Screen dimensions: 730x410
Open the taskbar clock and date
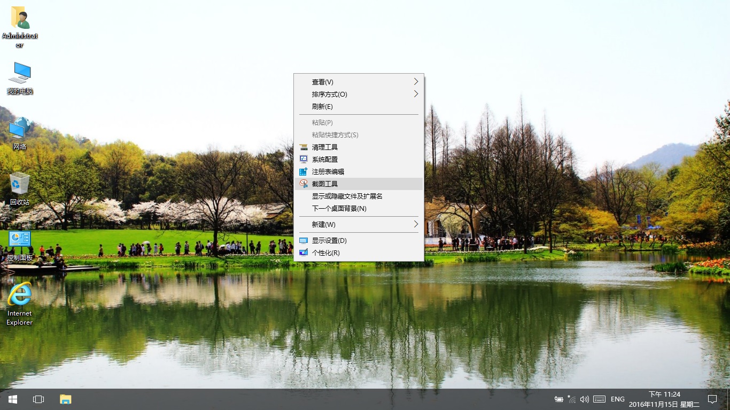pyautogui.click(x=664, y=399)
